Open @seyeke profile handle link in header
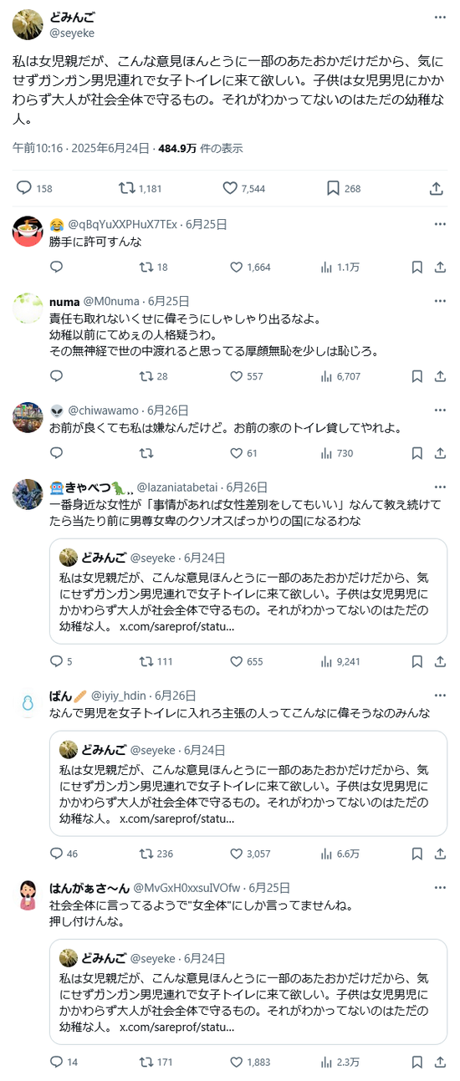The width and height of the screenshot is (460, 1081). (72, 33)
